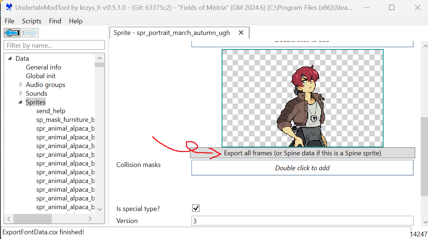Click the forward navigation arrow icon
This screenshot has height=239, width=428.
pos(30,33)
